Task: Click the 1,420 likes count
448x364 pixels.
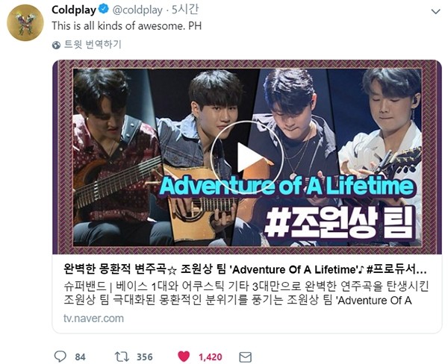Action: point(211,357)
